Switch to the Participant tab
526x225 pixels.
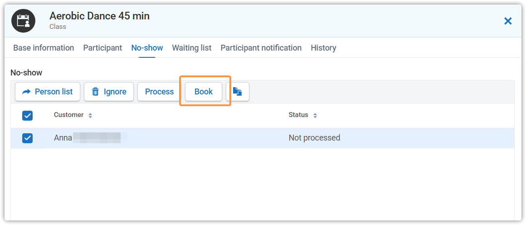(102, 48)
